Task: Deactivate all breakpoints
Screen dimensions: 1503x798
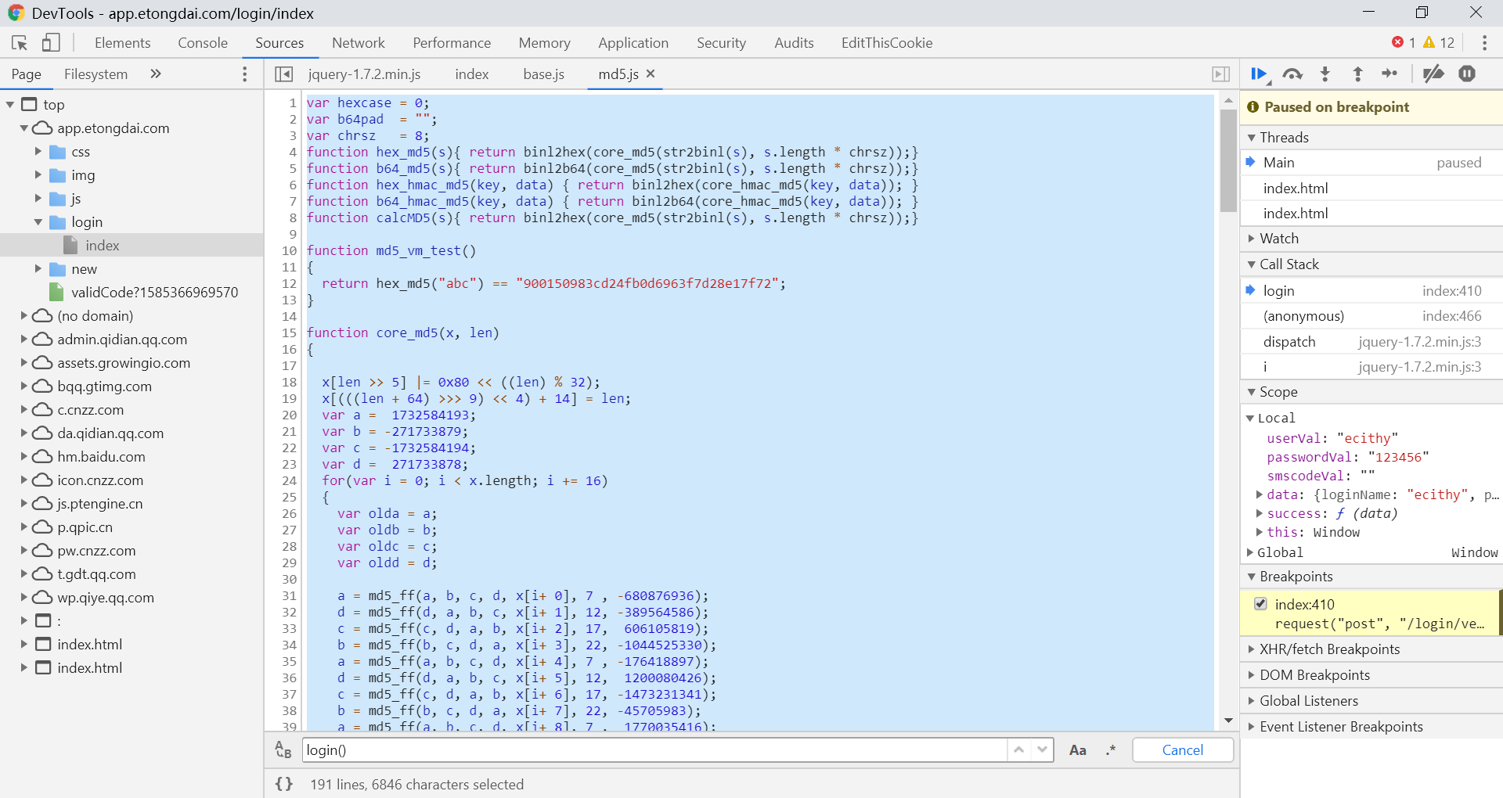Action: coord(1433,74)
